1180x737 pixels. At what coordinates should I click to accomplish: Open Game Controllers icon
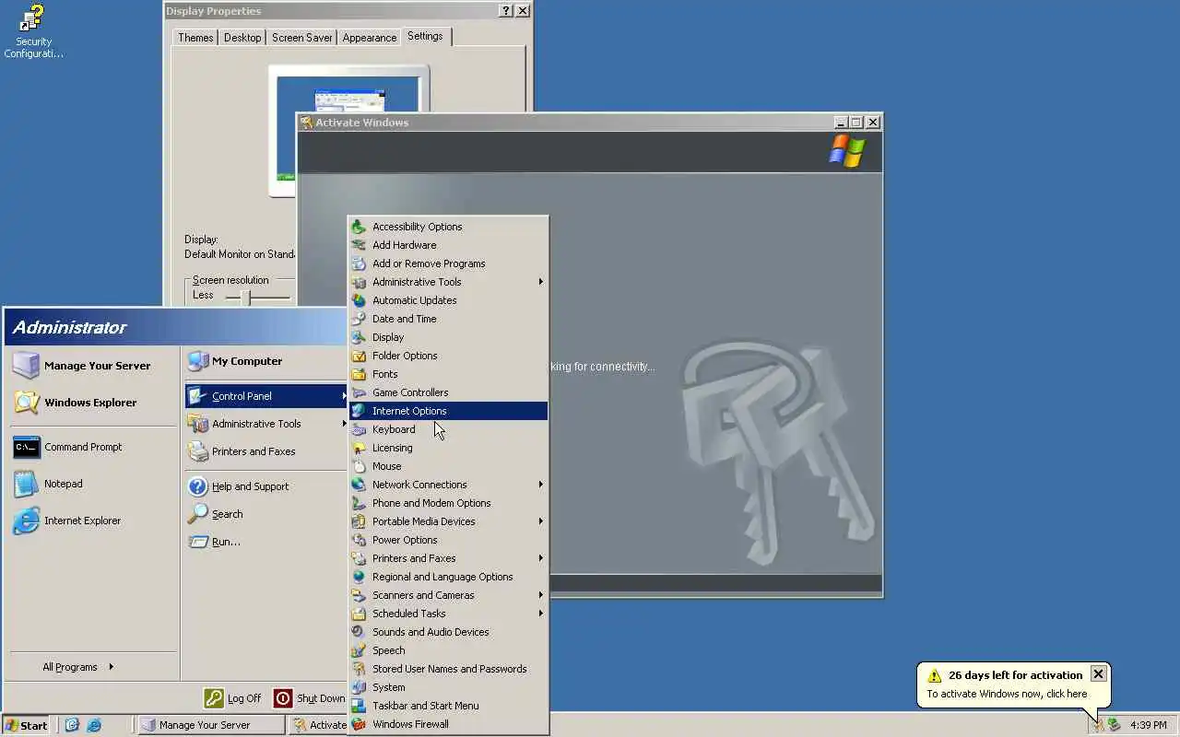359,392
